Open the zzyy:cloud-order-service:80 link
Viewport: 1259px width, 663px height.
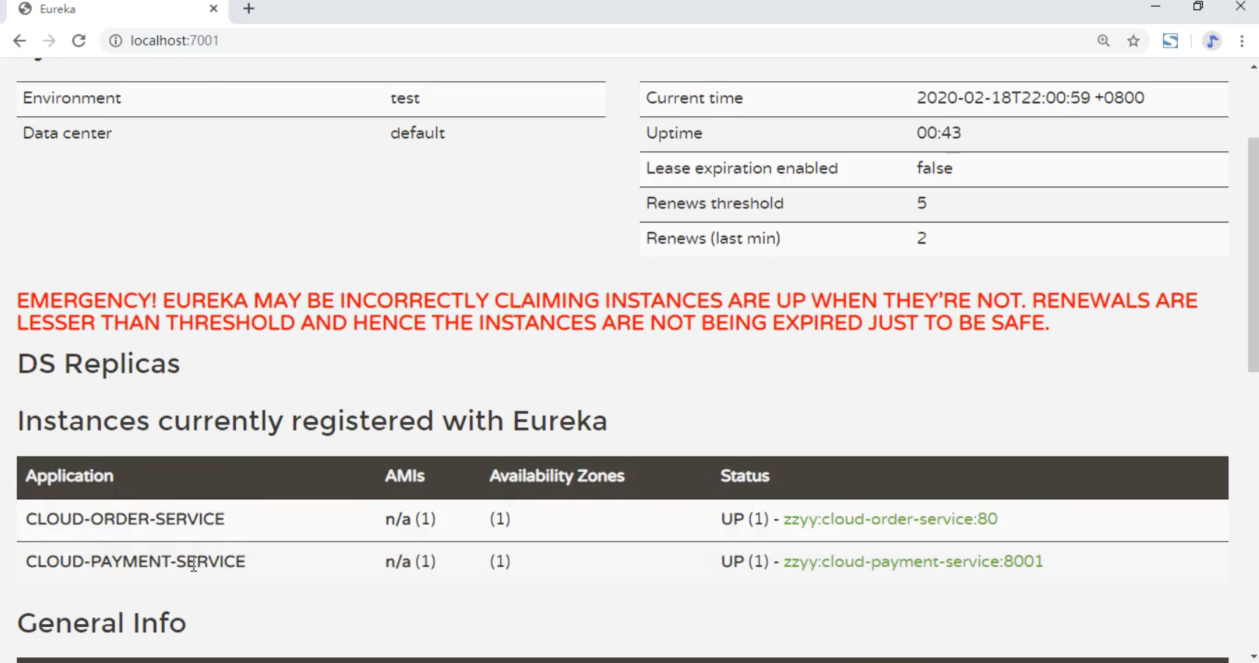890,520
